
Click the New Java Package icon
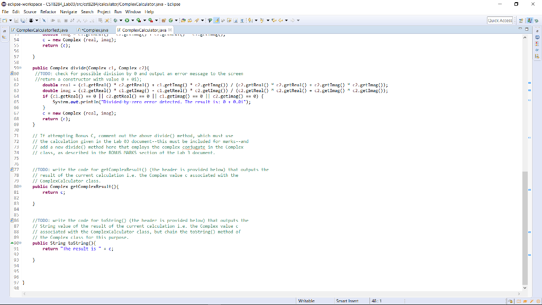pos(164,21)
